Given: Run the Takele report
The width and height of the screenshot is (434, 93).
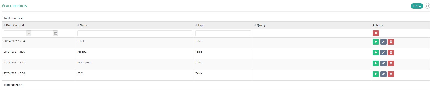Looking at the screenshot, I should tap(376, 42).
